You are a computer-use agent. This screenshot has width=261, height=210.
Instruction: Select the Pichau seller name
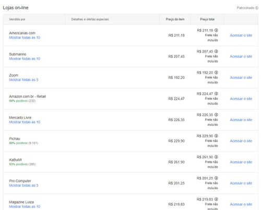tap(15, 139)
